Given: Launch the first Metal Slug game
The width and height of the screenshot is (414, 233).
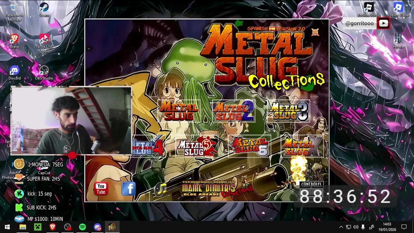Looking at the screenshot, I should (179, 111).
